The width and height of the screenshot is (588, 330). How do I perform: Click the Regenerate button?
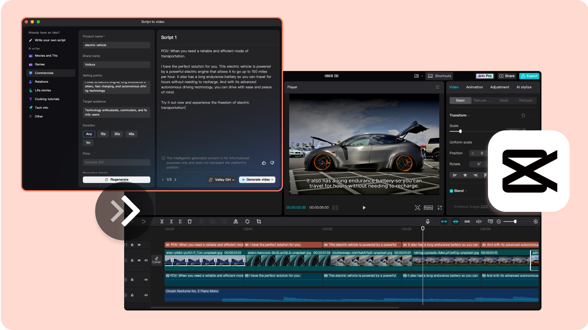(x=116, y=180)
